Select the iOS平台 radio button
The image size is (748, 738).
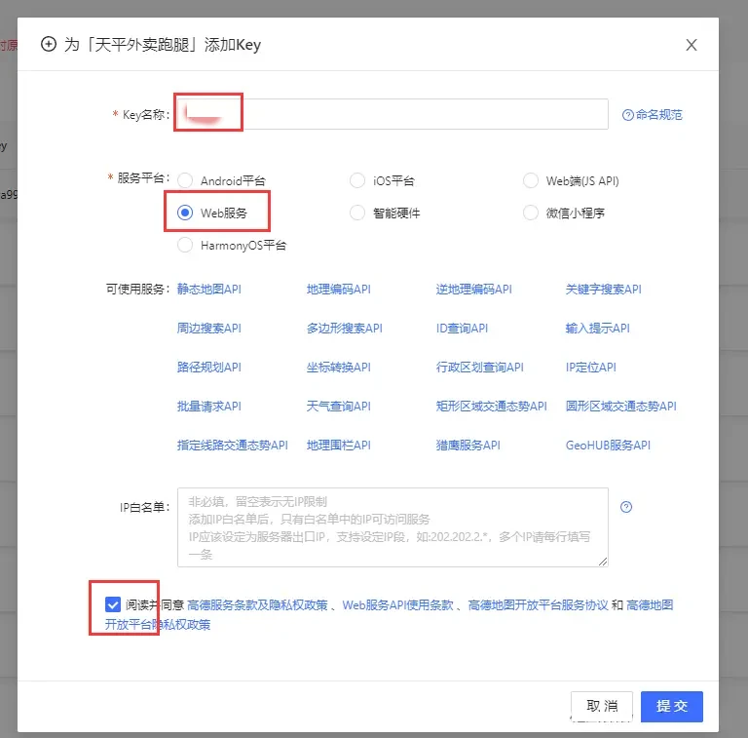click(357, 181)
